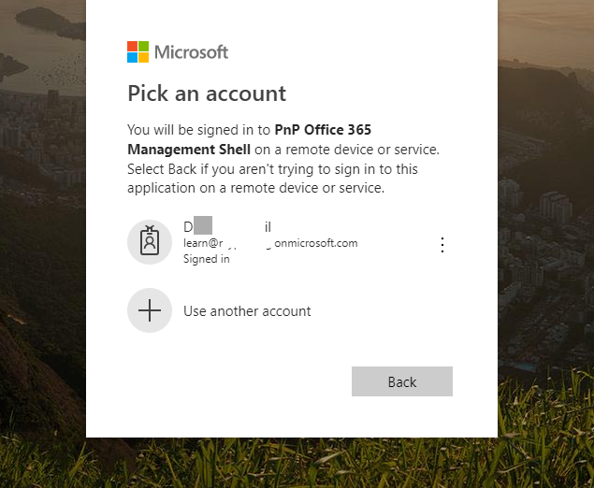Click the Microsoft four-color logo
Screen dimensions: 594x488
click(138, 51)
